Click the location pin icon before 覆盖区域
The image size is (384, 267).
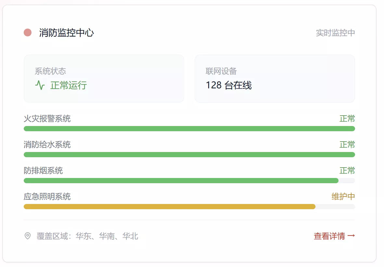pos(28,236)
